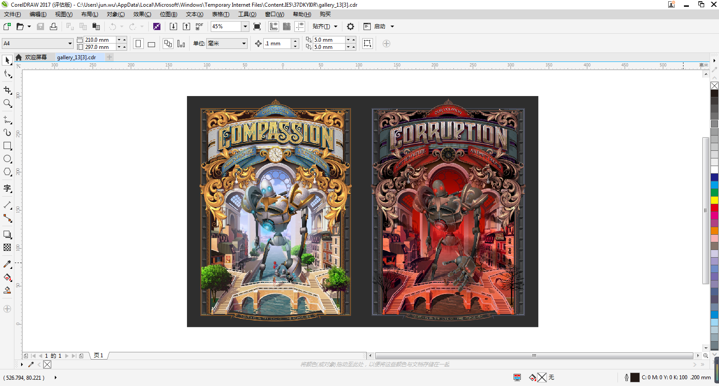The height and width of the screenshot is (386, 719).
Task: Select the Artistic Media tool
Action: (7, 133)
